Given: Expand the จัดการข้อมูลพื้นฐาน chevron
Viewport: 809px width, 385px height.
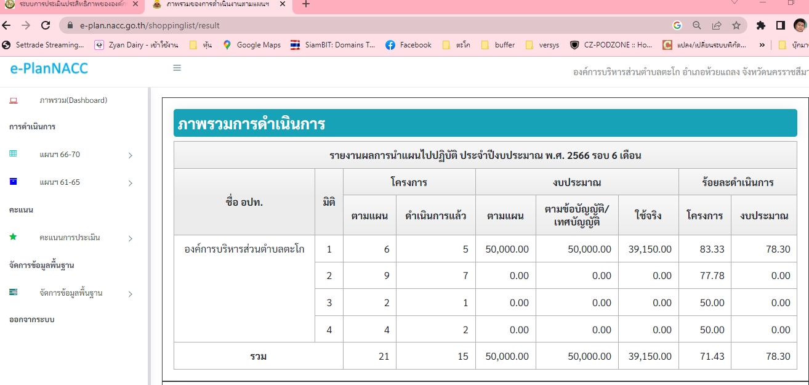Looking at the screenshot, I should (130, 294).
